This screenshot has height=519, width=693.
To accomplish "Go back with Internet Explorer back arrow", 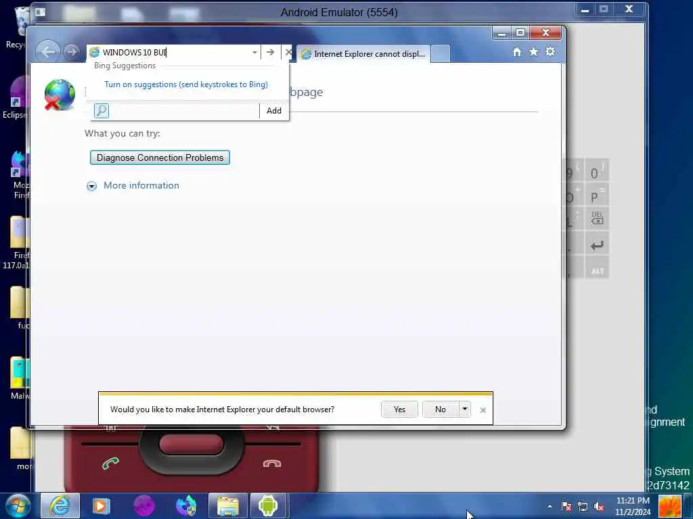I will (x=47, y=52).
